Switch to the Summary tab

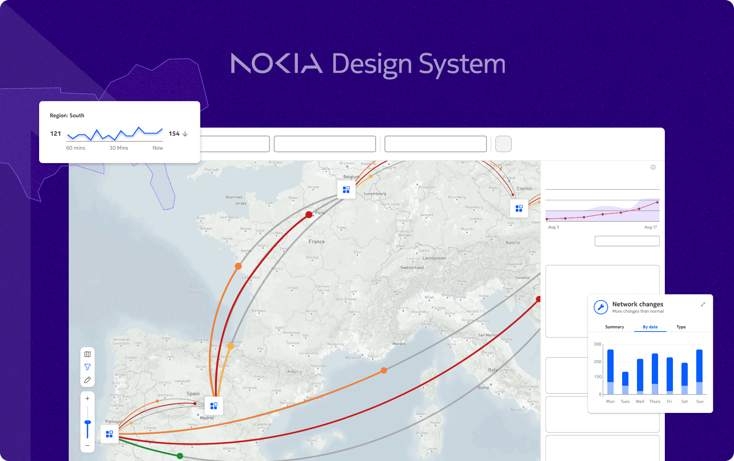point(615,327)
